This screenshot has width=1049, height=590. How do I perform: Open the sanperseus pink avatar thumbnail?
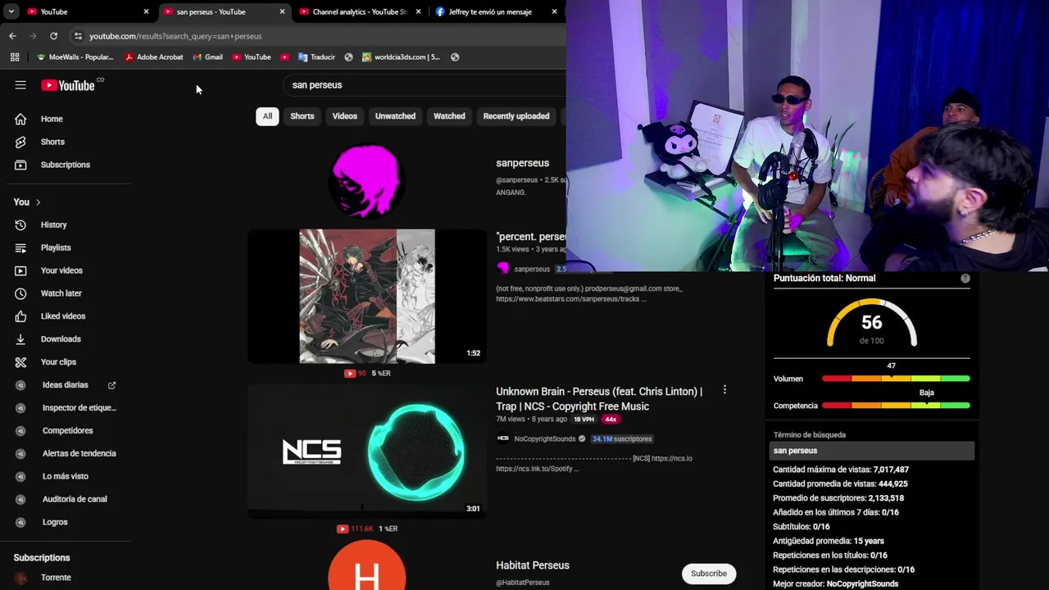pos(366,181)
